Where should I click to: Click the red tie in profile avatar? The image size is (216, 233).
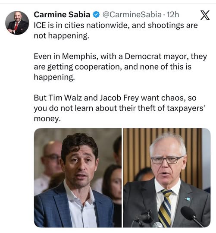(x=16, y=26)
